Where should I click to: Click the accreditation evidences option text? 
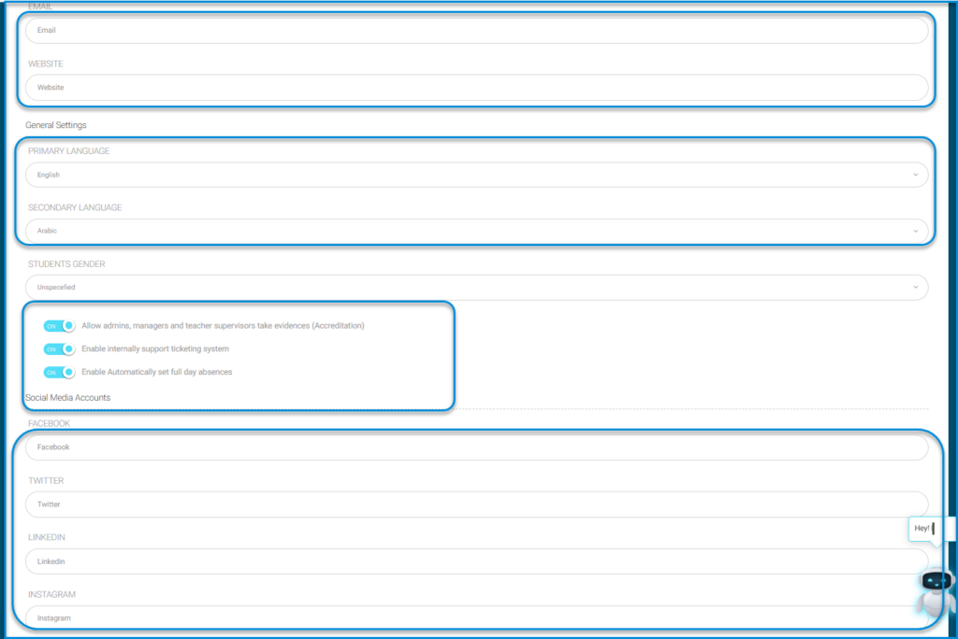223,326
